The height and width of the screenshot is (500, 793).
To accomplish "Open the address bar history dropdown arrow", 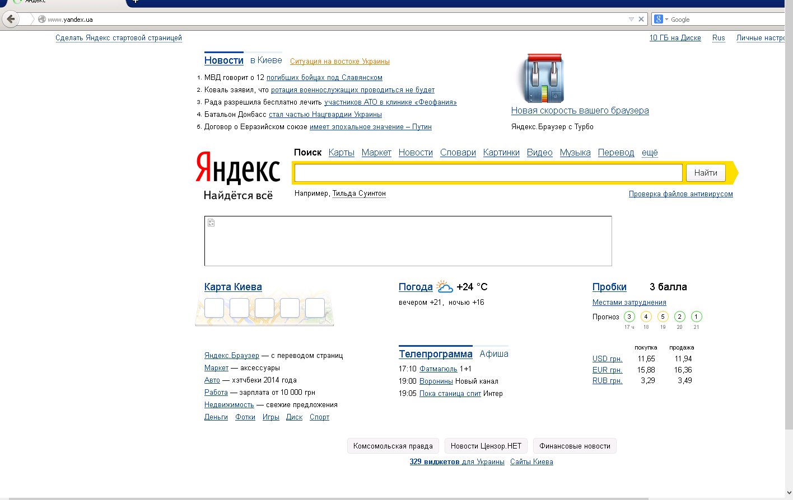I will (x=631, y=19).
